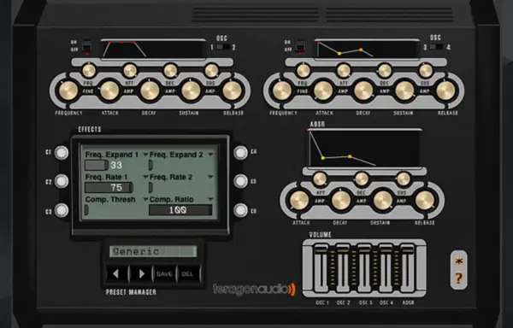Viewport: 513px width, 328px height.
Task: Click the OSC 1 volume fader
Action: (x=321, y=268)
